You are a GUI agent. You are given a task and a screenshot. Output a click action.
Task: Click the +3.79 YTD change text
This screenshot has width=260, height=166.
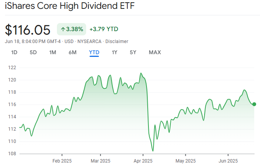tap(104, 29)
